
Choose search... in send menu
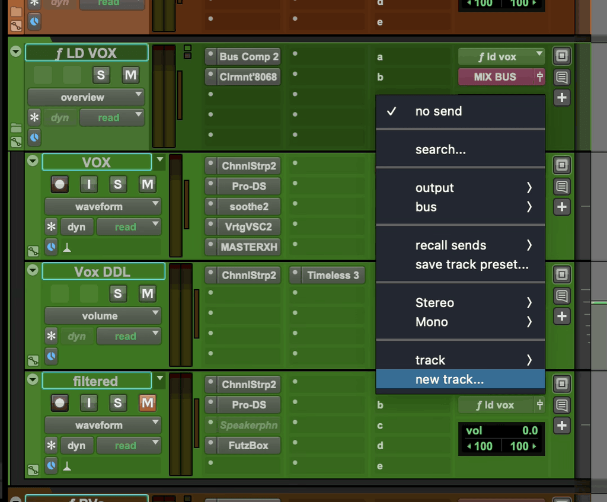point(460,149)
